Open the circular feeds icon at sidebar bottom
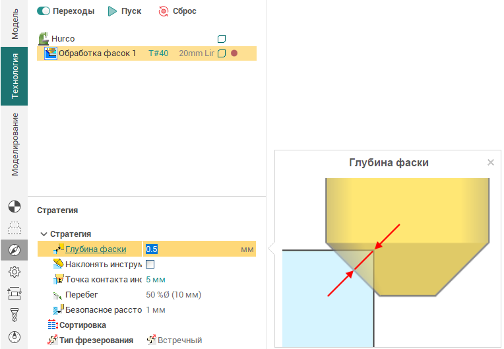Image resolution: width=504 pixels, height=349 pixels. click(x=14, y=335)
